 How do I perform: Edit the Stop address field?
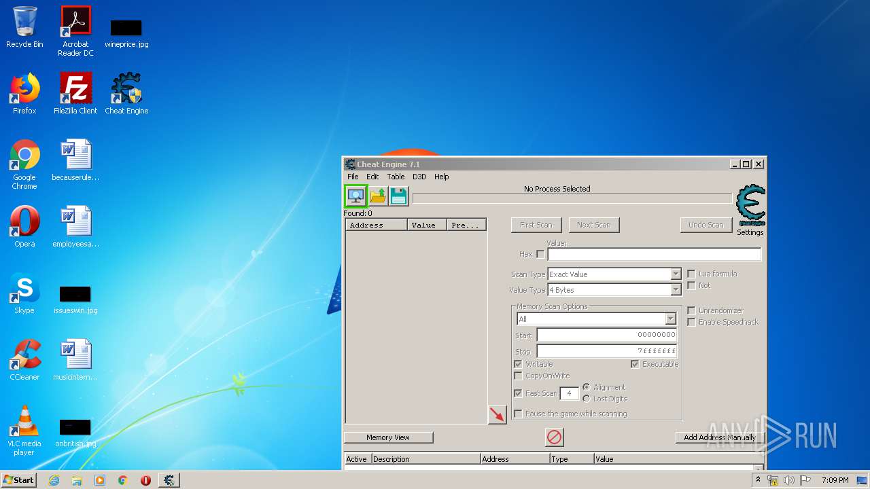pos(606,351)
